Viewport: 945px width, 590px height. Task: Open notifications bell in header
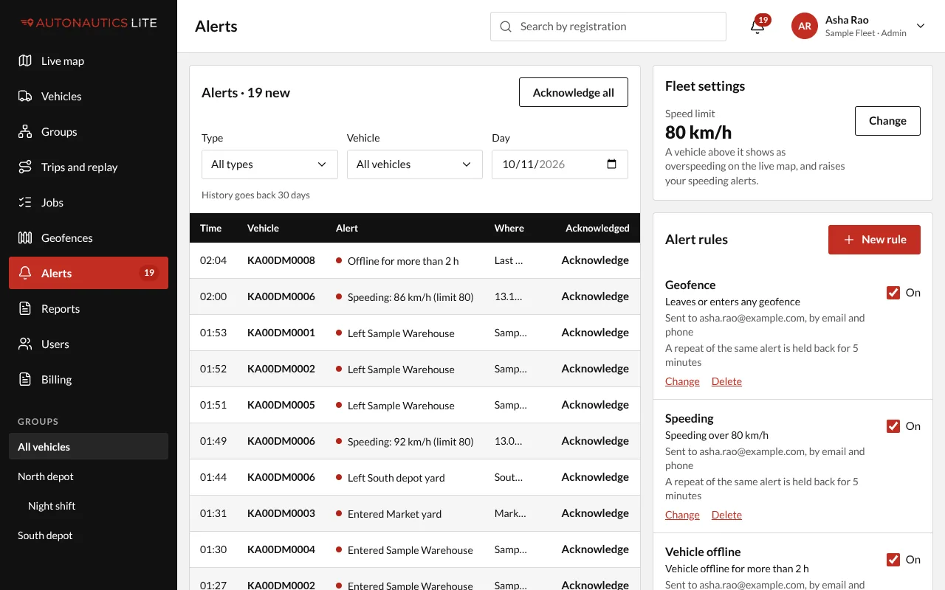[757, 27]
